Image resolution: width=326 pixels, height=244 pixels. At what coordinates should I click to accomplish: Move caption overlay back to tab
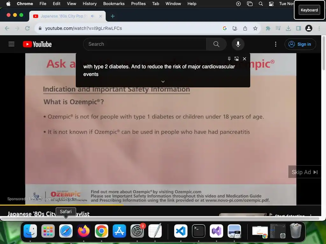[x=237, y=59]
